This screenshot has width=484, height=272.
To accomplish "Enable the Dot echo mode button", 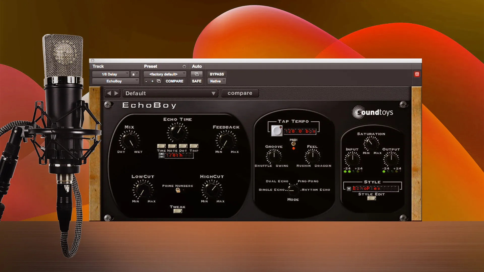I will (183, 146).
